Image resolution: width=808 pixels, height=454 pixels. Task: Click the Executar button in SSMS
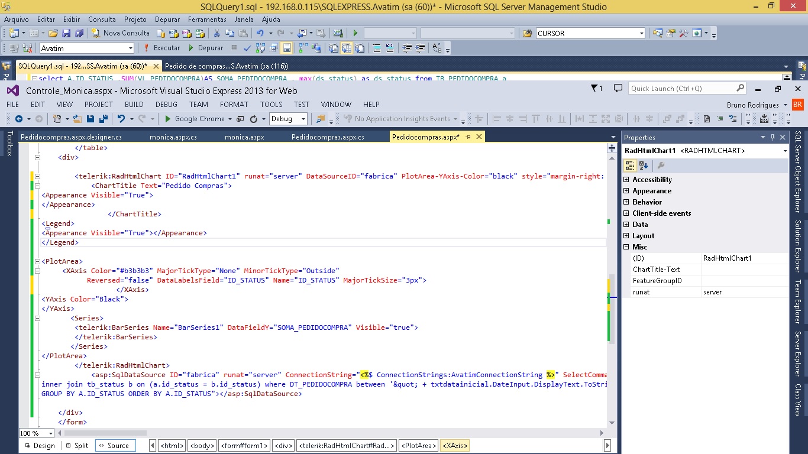click(161, 48)
